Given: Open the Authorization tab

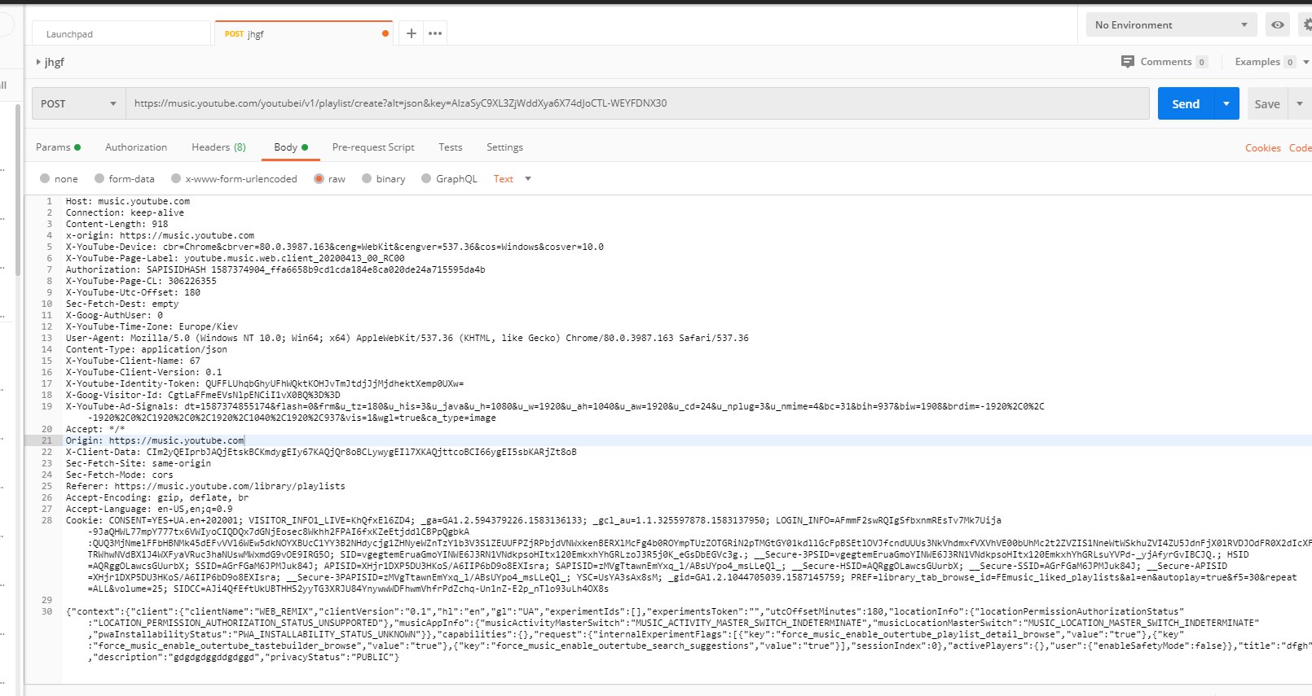Looking at the screenshot, I should click(x=136, y=147).
